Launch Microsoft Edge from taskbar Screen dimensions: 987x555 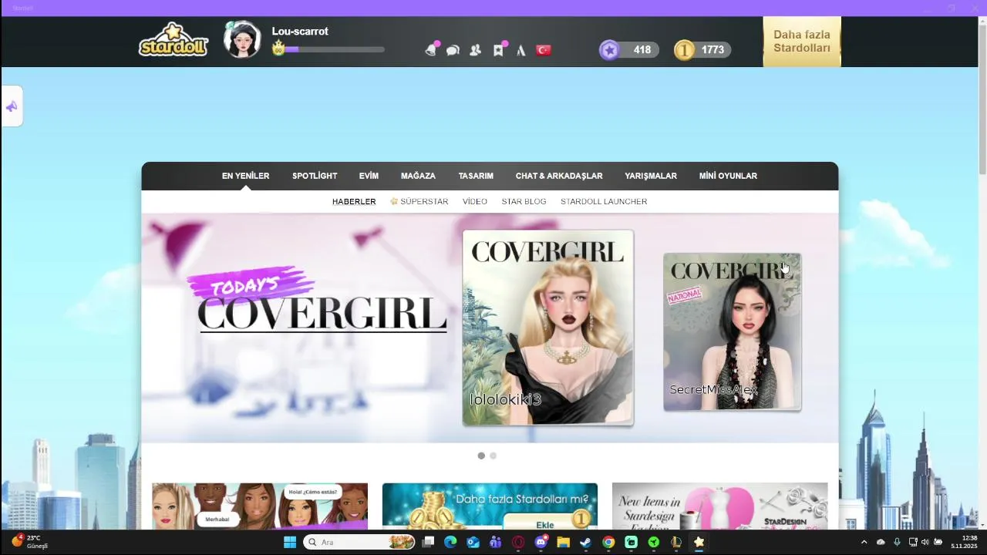coord(450,542)
